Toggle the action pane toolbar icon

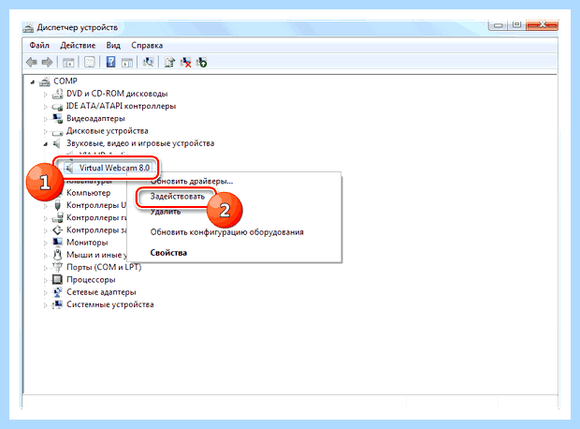127,62
